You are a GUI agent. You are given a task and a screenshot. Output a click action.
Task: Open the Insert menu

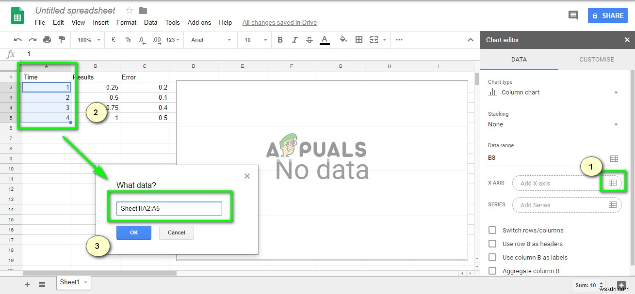click(101, 22)
